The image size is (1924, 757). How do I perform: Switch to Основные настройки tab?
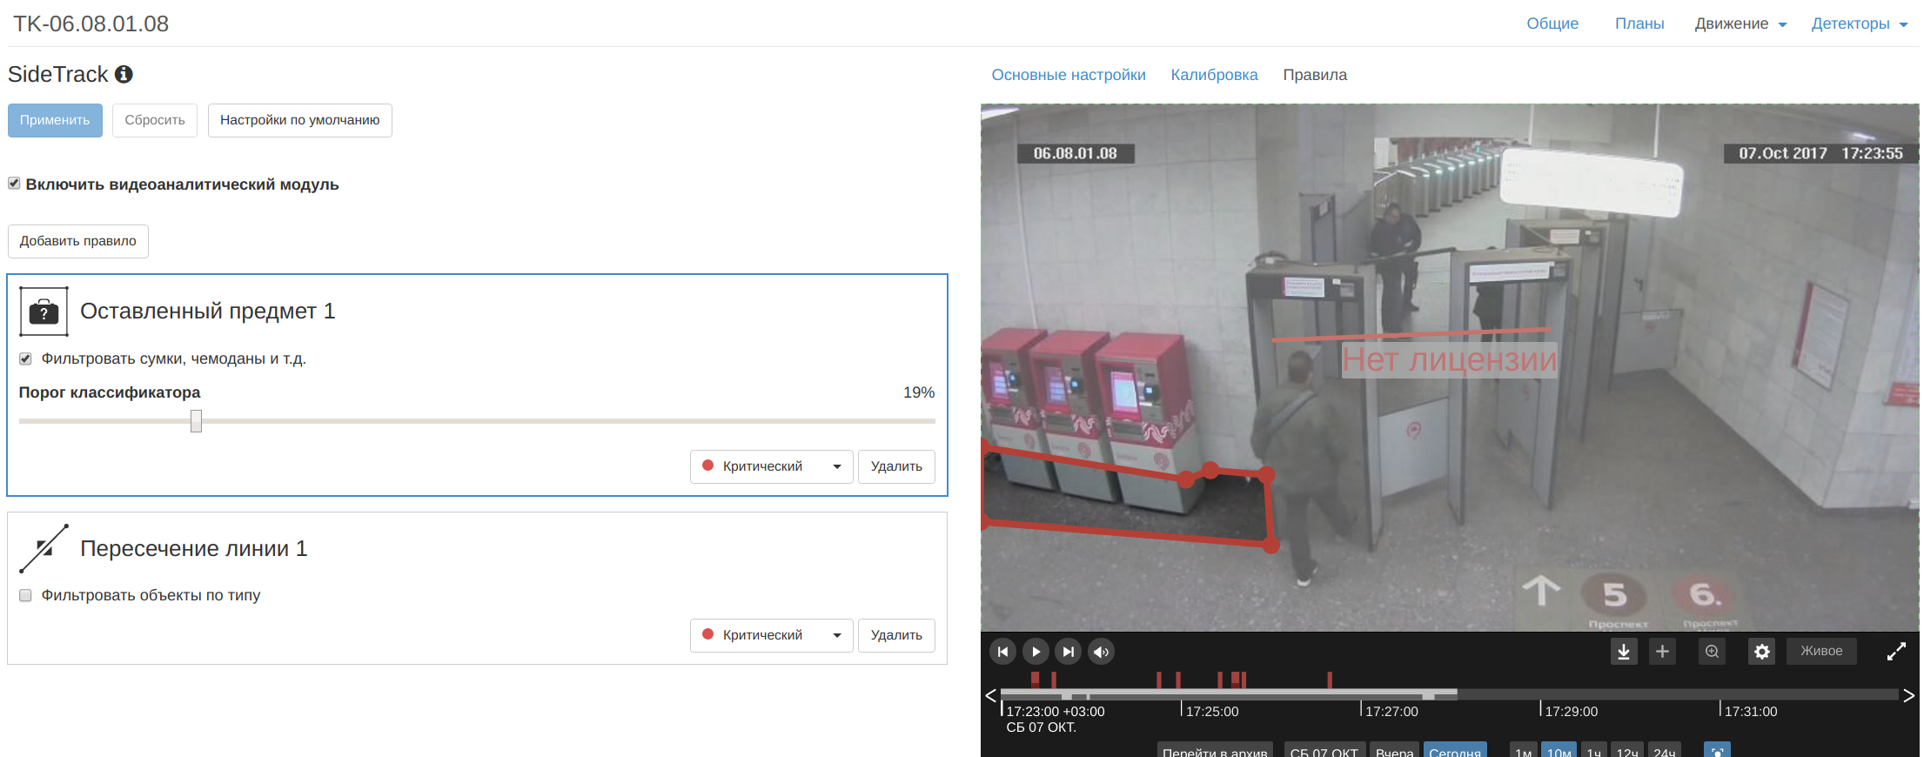[x=1069, y=75]
